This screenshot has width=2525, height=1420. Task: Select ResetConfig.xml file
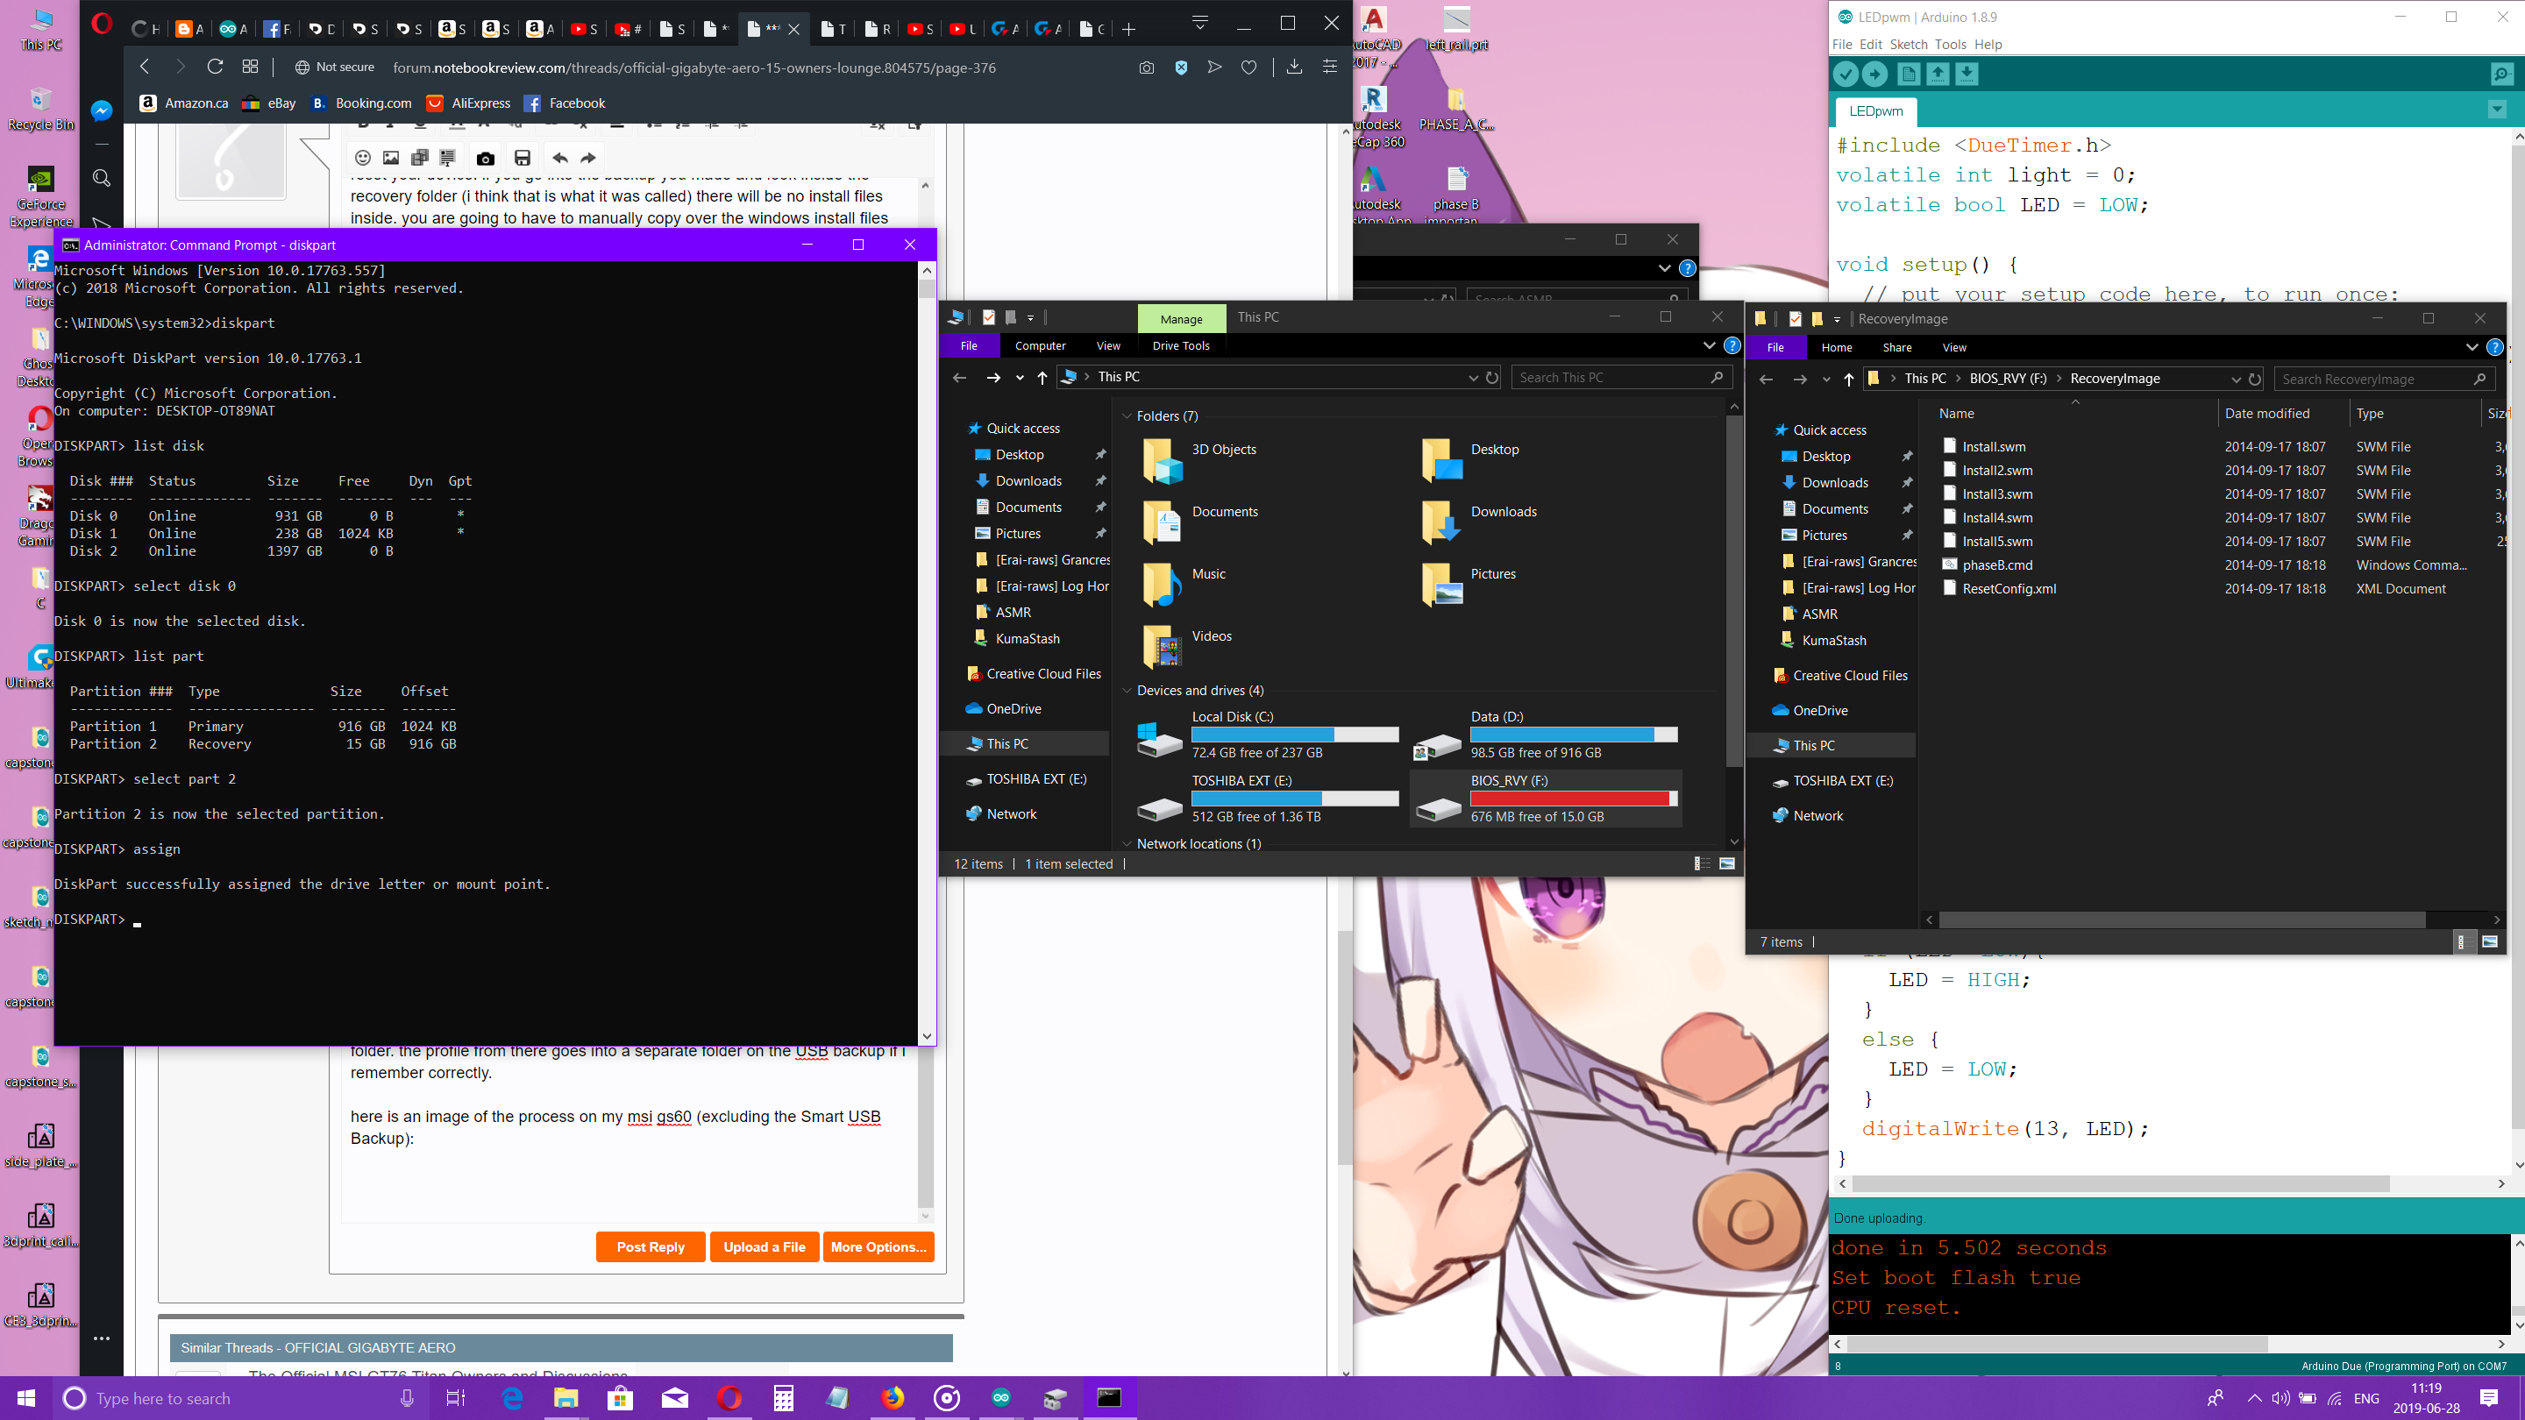tap(2009, 589)
